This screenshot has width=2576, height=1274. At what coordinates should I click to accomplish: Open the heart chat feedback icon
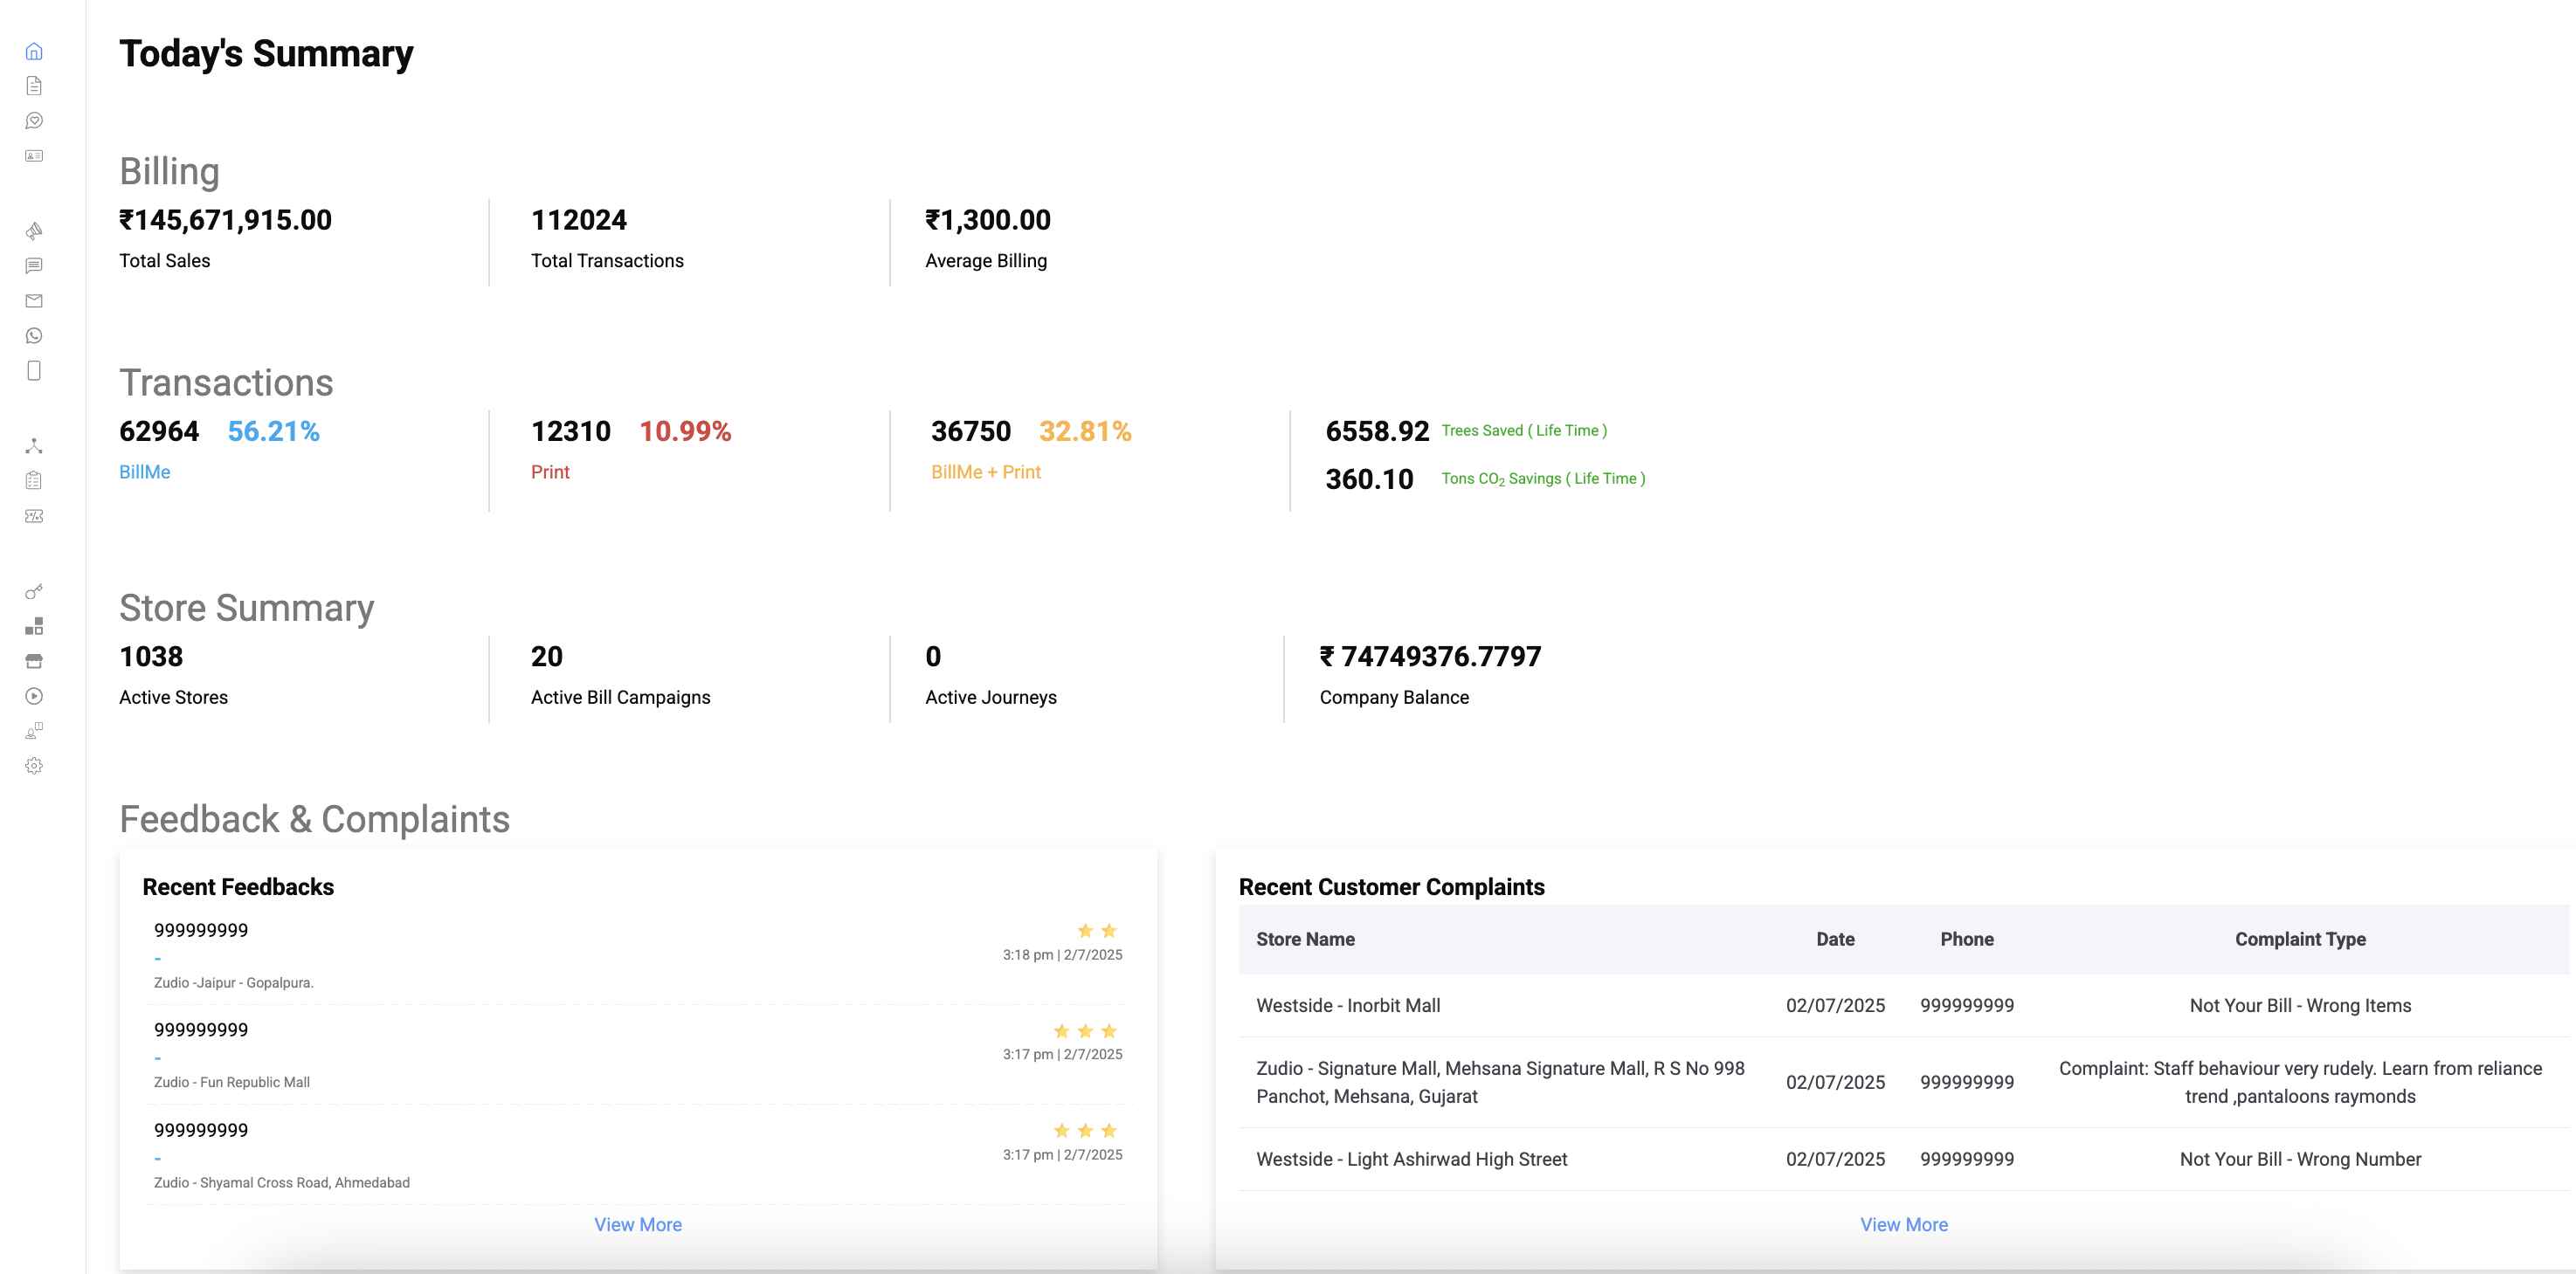coord(34,121)
